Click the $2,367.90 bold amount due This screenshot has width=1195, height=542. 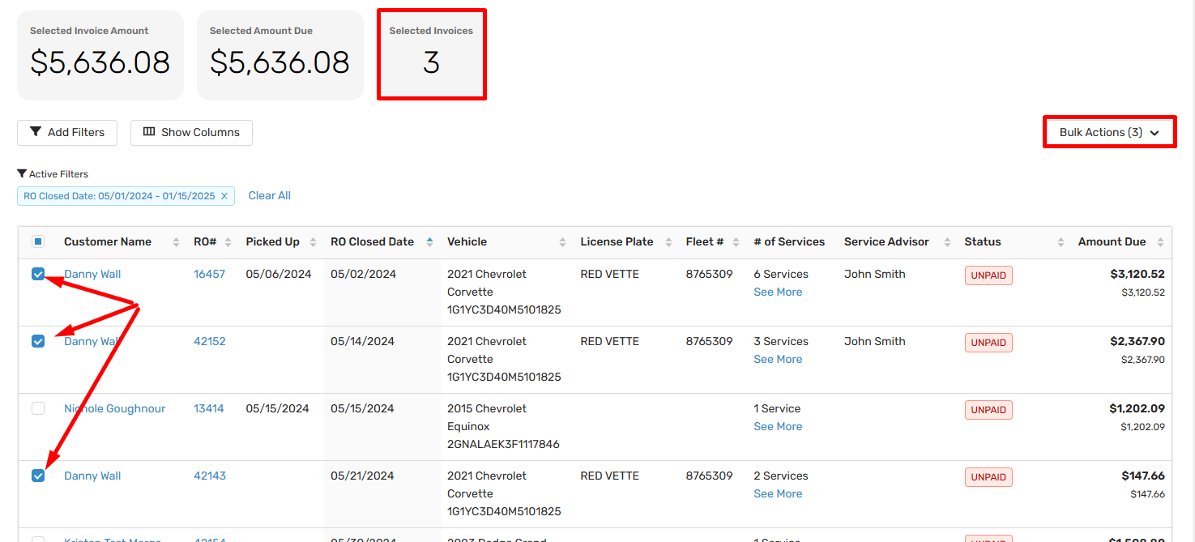click(1137, 341)
